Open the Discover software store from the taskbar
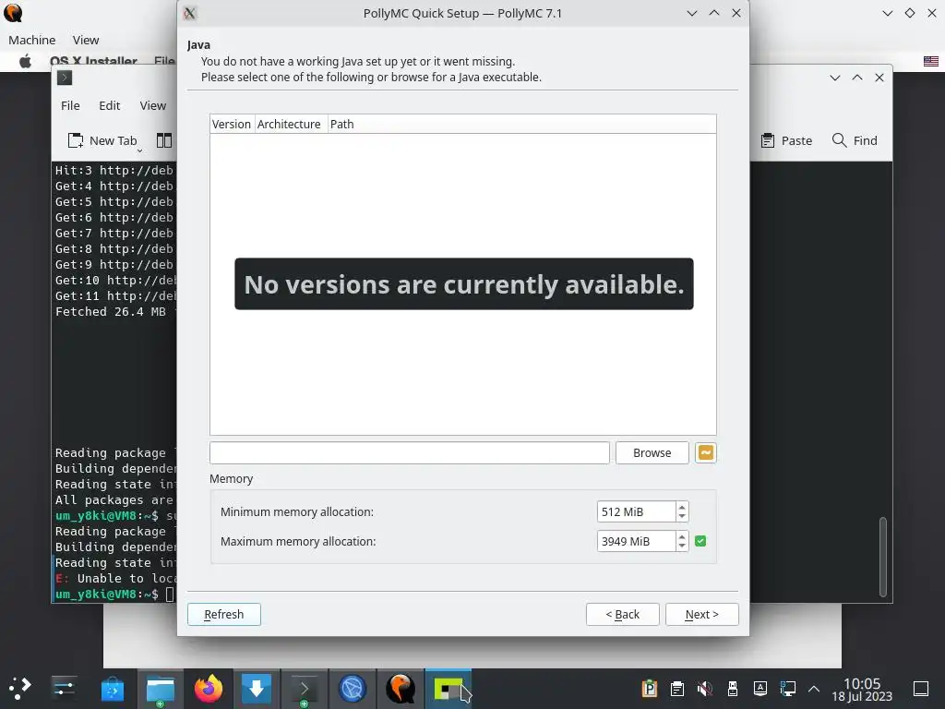Screen dimensions: 945x709 pos(112,689)
